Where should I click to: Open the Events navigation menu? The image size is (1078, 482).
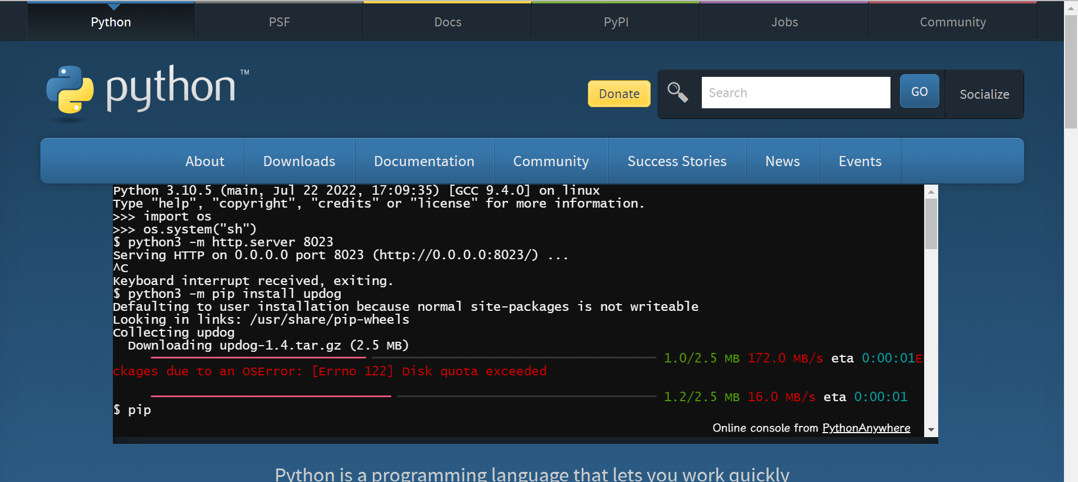pyautogui.click(x=860, y=161)
